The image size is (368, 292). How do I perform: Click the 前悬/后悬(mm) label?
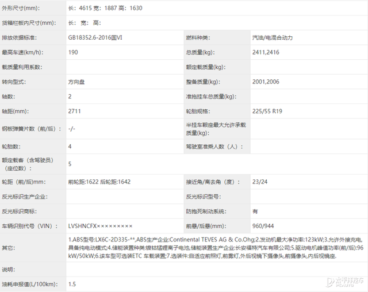206,226
